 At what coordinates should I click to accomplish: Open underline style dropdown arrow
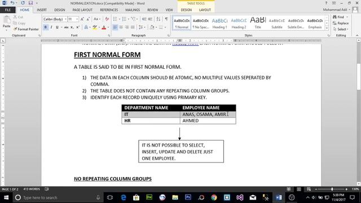[61, 28]
